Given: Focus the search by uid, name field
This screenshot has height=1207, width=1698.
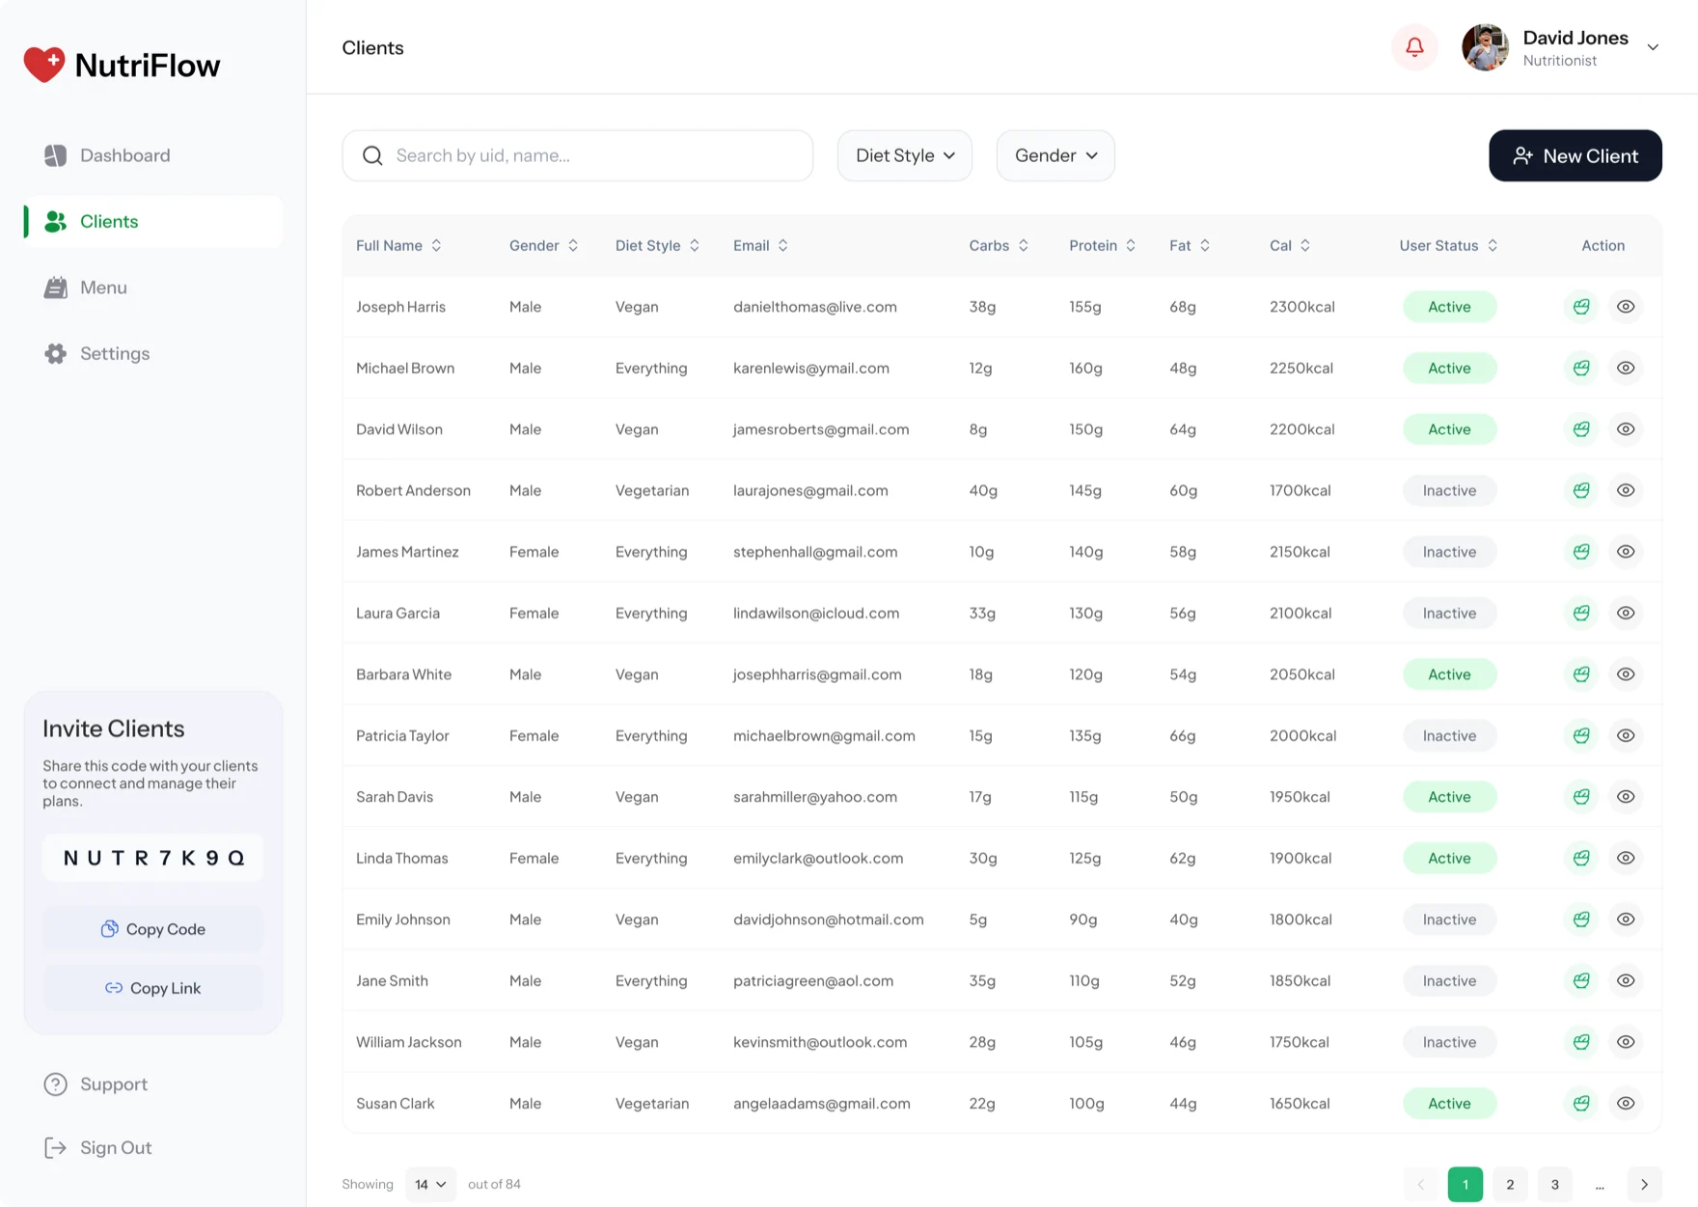Looking at the screenshot, I should (x=577, y=155).
